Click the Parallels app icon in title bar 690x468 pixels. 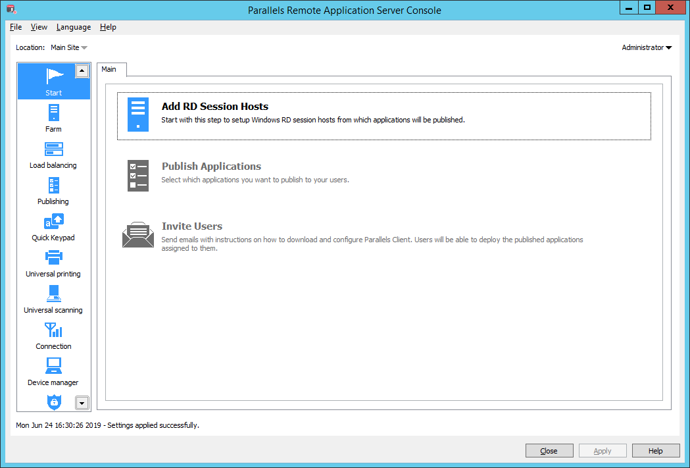11,9
